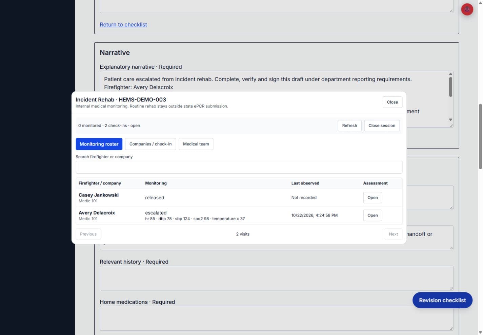Switch to the Monitoring roster tab
This screenshot has width=483, height=335.
[x=99, y=144]
